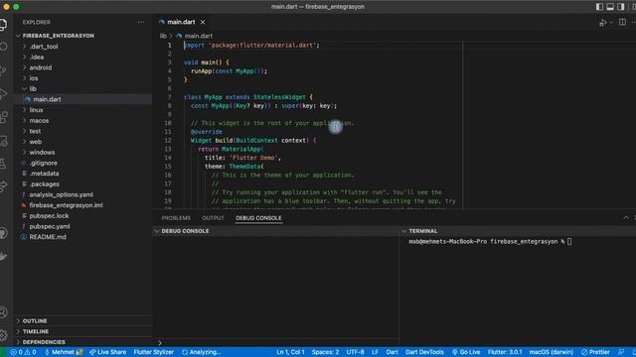
Task: Click Flutter: 3.0.1 version status item
Action: click(x=505, y=352)
